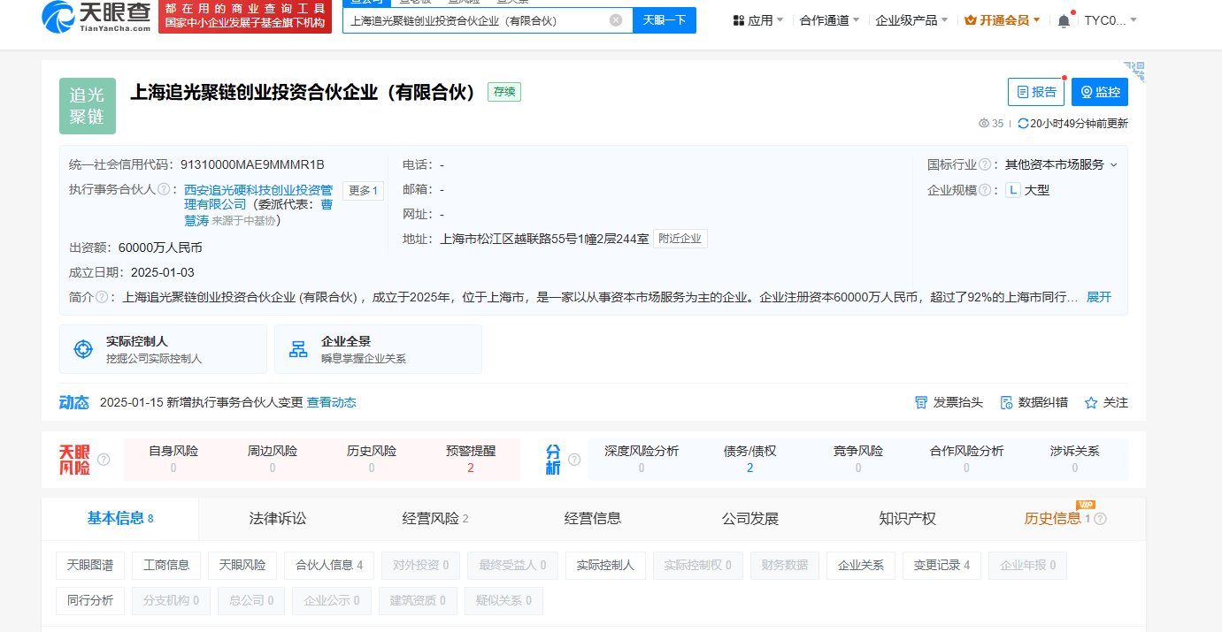Switch to the 公司发展 tab
Screen dimensions: 1222x632
(750, 519)
